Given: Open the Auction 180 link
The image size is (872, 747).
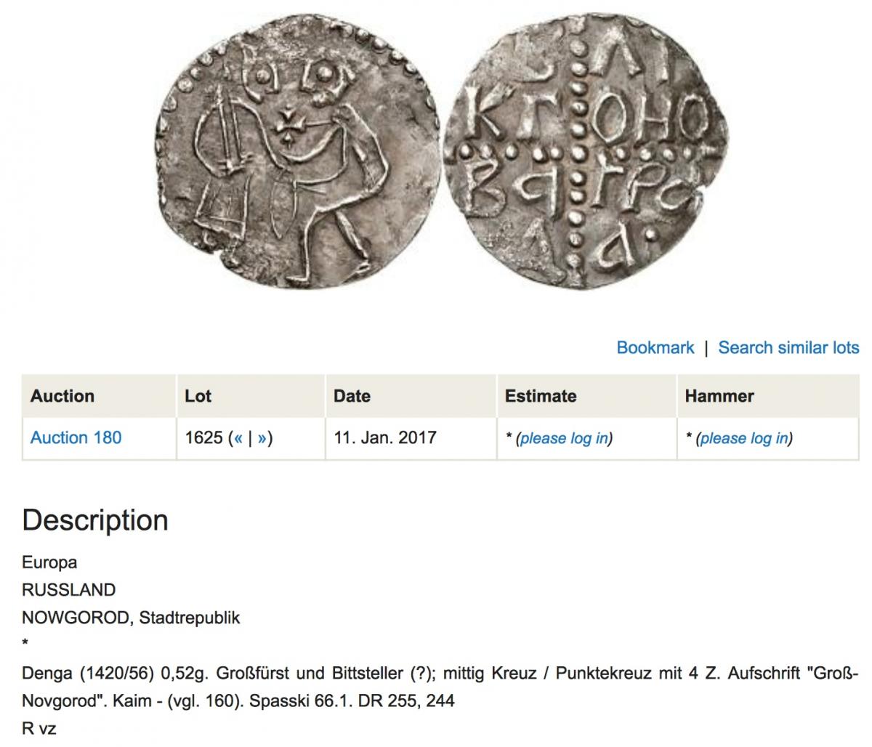Looking at the screenshot, I should (x=76, y=437).
